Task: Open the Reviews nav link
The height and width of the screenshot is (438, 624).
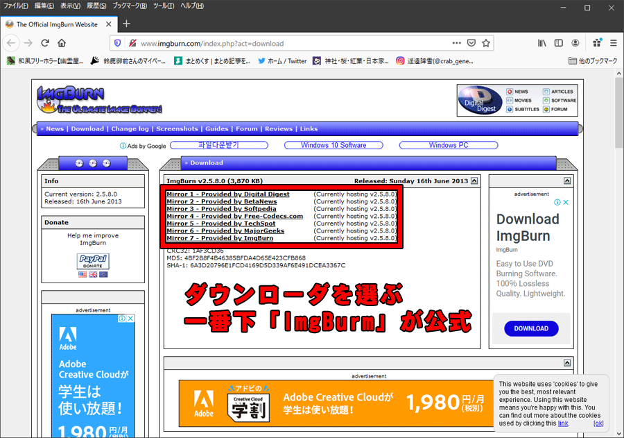Action: click(279, 128)
